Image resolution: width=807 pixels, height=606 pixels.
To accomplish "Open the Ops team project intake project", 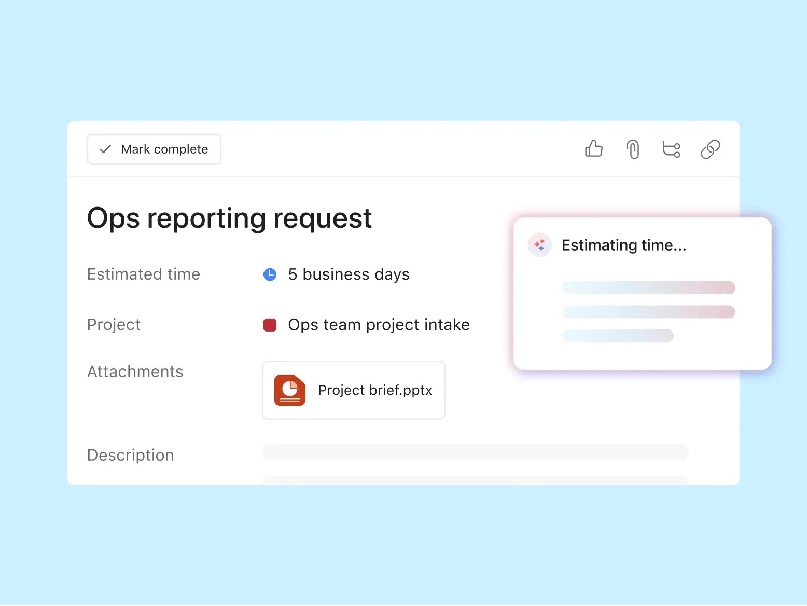I will pos(379,325).
